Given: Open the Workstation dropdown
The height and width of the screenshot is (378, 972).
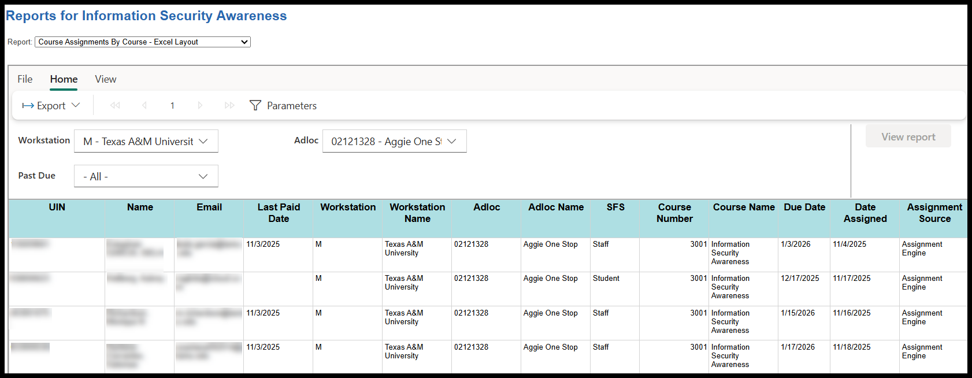Looking at the screenshot, I should pos(146,142).
